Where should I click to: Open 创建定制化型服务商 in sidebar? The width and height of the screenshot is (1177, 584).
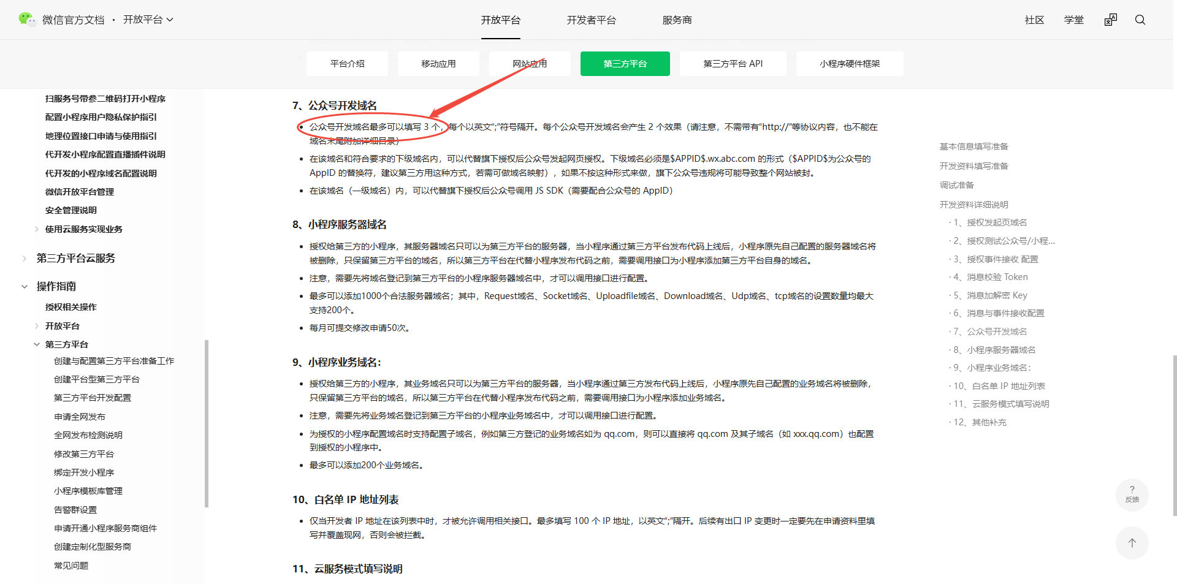[93, 547]
